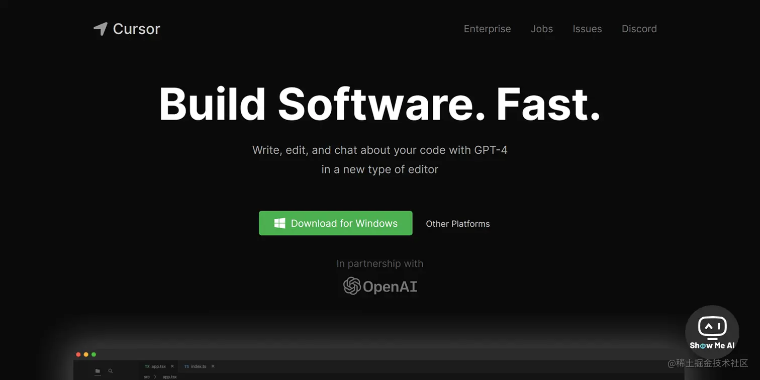This screenshot has width=760, height=380.
Task: Open the Enterprise page
Action: 487,29
